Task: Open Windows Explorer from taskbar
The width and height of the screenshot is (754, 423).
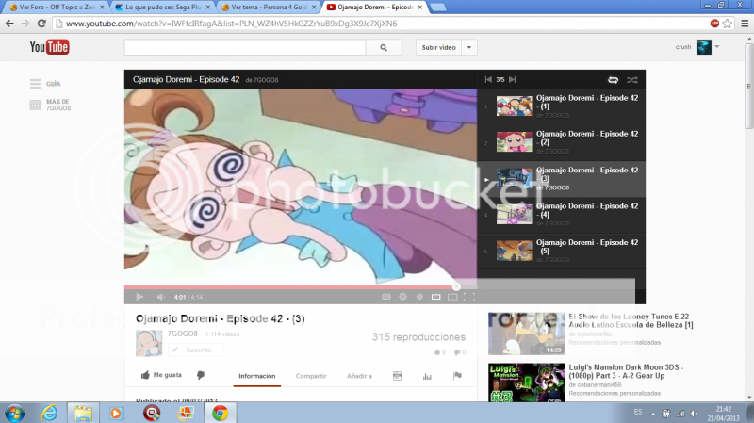Action: coord(83,413)
